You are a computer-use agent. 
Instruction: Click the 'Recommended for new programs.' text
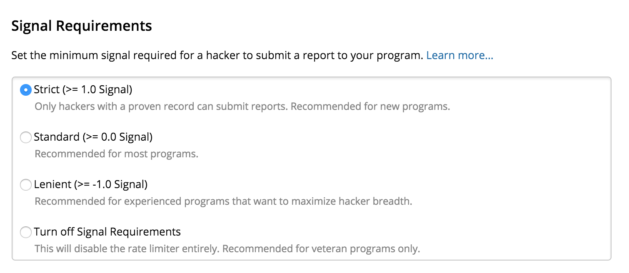pyautogui.click(x=370, y=107)
